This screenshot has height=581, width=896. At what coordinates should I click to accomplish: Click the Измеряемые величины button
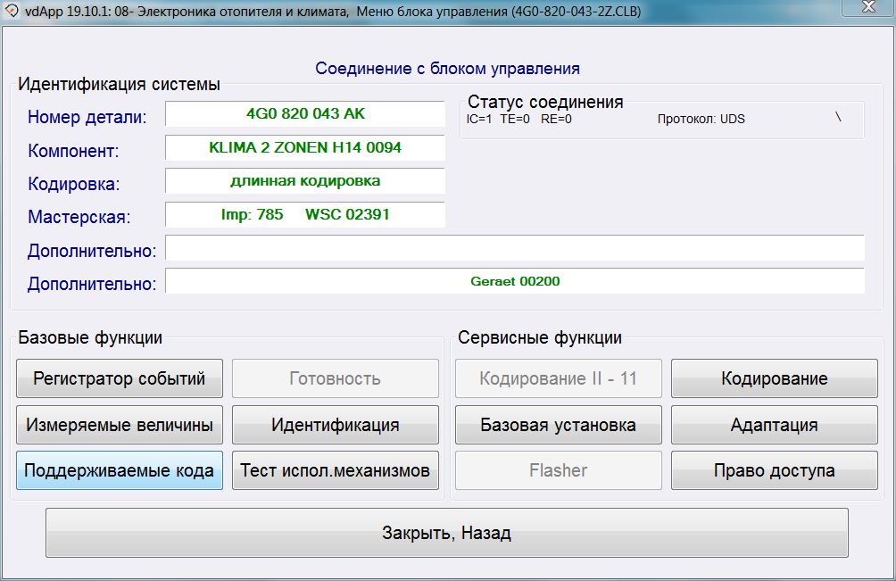[120, 425]
